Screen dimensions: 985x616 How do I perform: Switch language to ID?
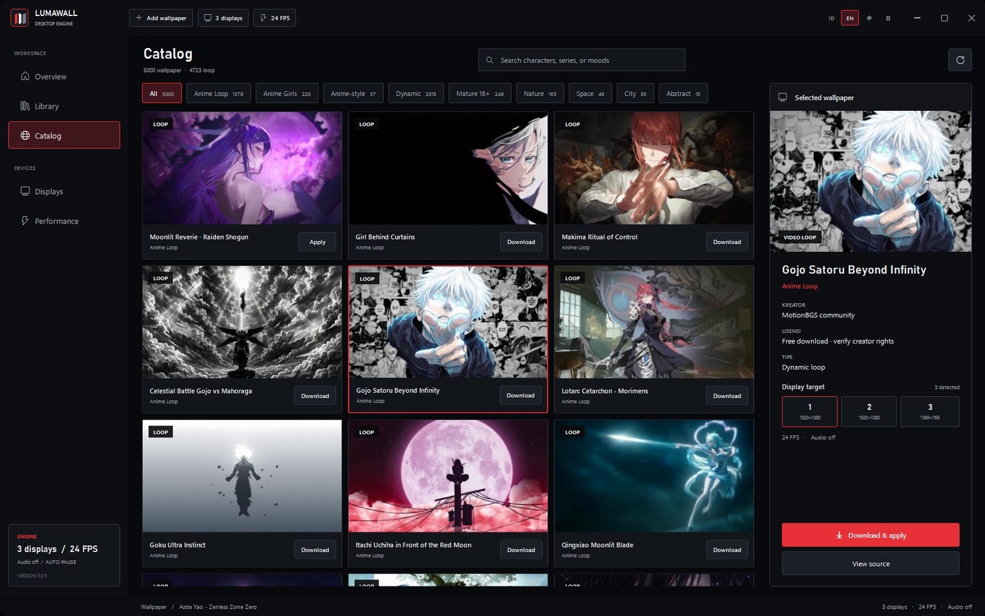click(831, 18)
